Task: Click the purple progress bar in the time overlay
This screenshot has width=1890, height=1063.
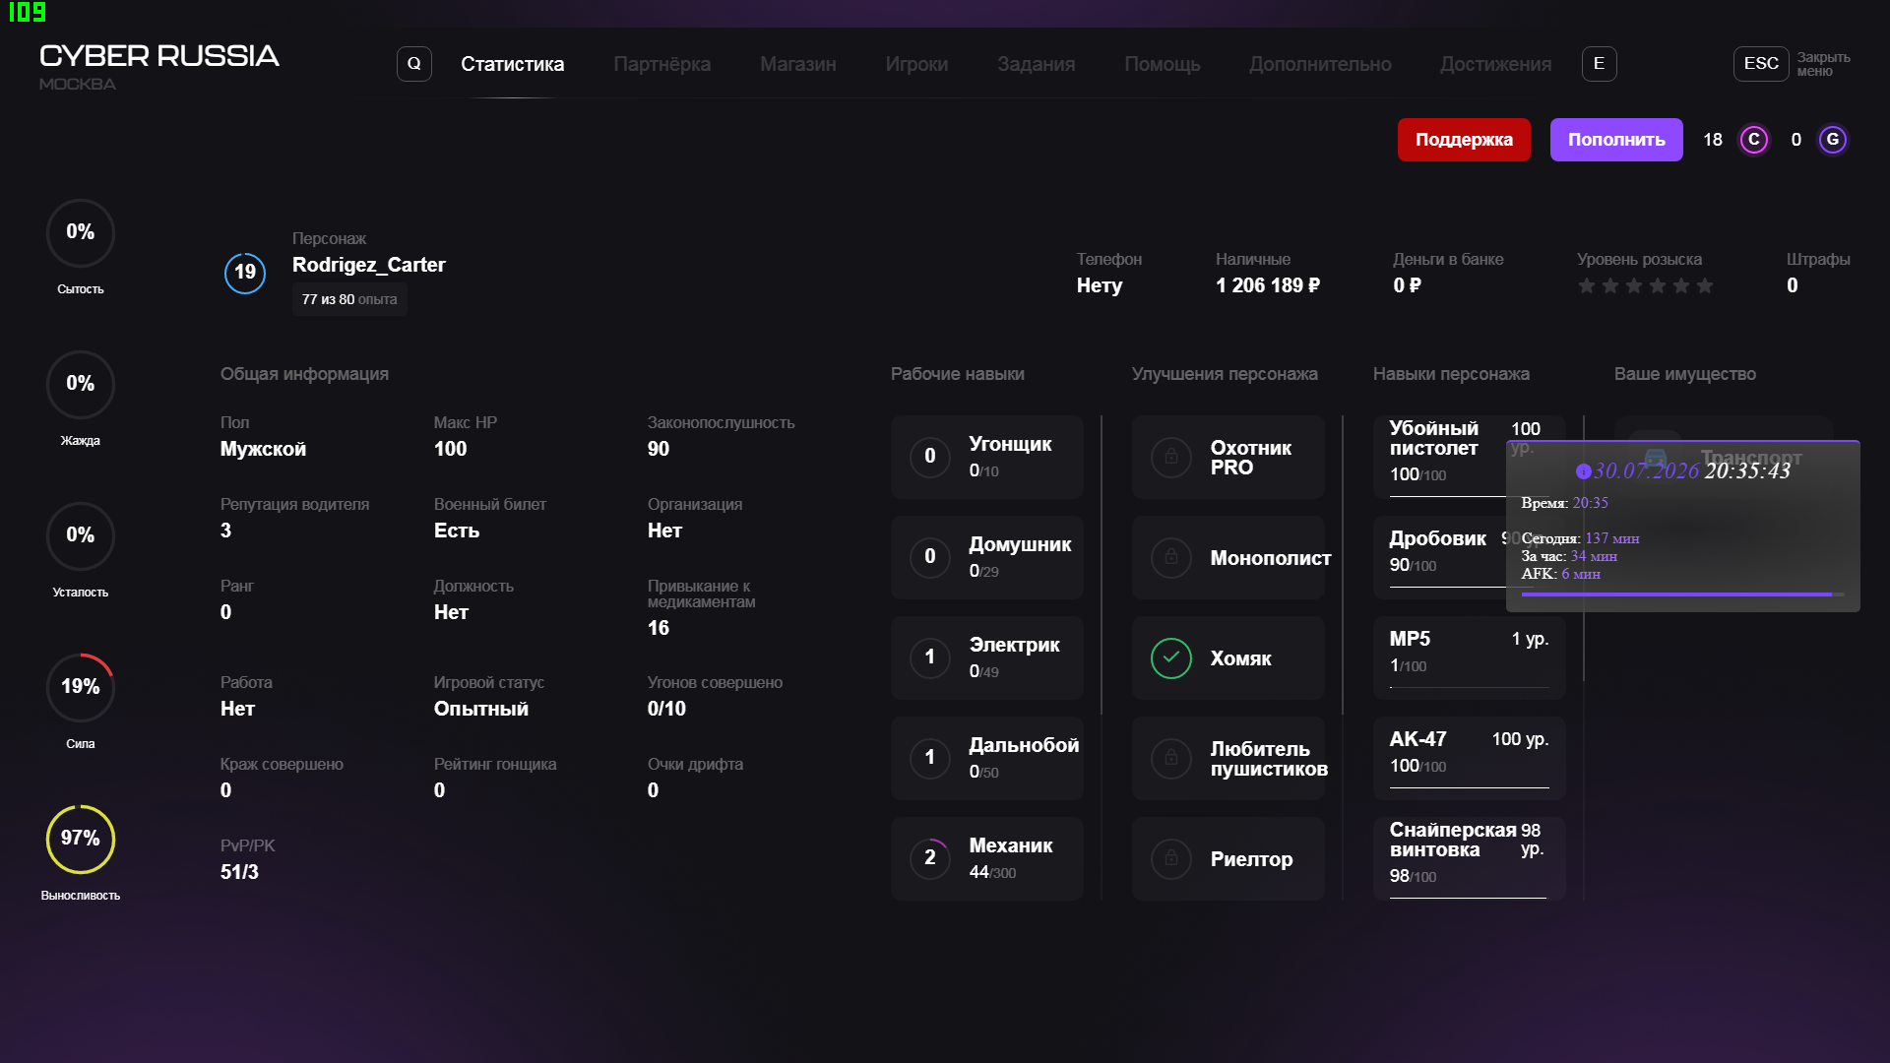Action: coord(1683,594)
